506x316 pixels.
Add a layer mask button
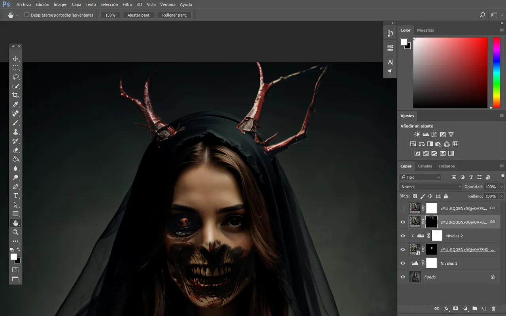pos(455,308)
